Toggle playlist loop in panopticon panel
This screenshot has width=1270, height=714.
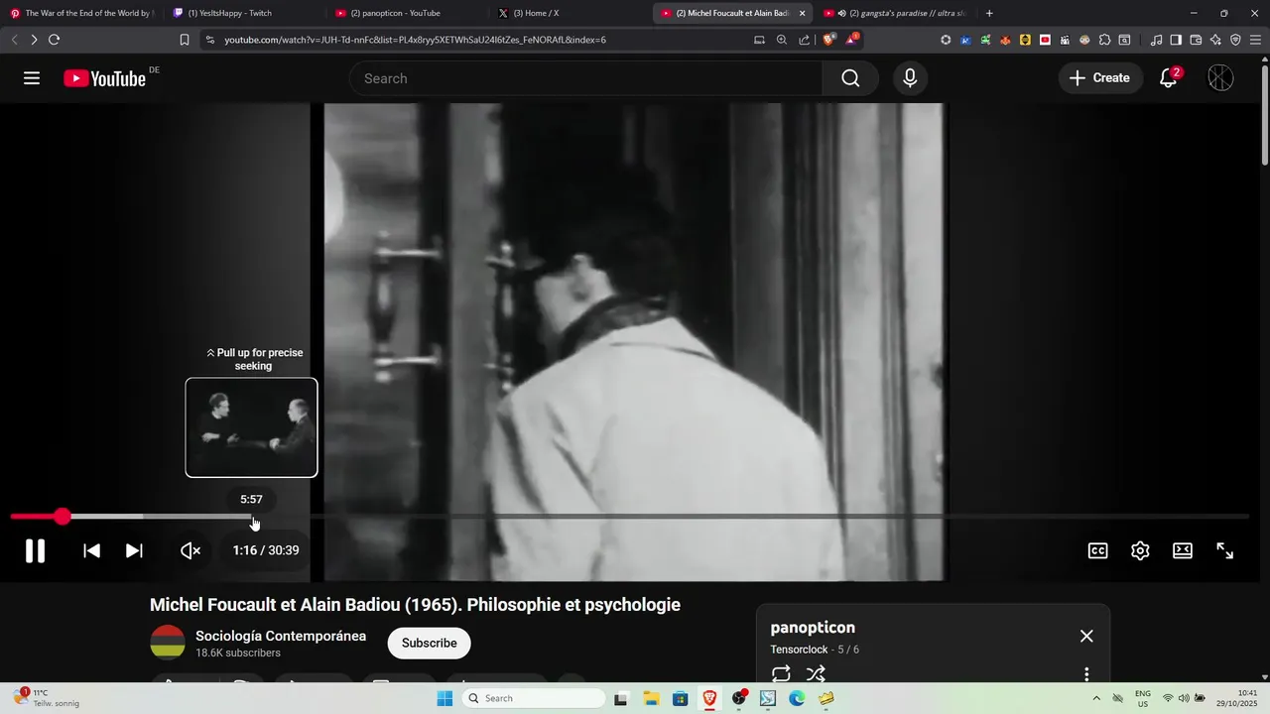click(781, 674)
